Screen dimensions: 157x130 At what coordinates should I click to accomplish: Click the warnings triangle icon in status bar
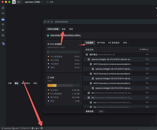37,128
